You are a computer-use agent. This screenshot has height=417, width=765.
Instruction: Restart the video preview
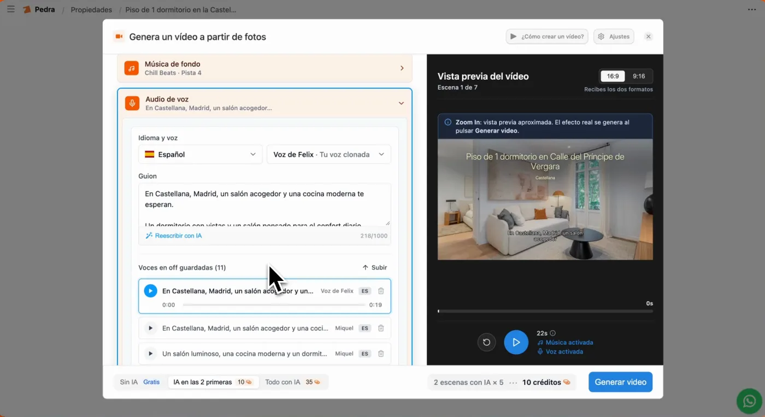(486, 342)
